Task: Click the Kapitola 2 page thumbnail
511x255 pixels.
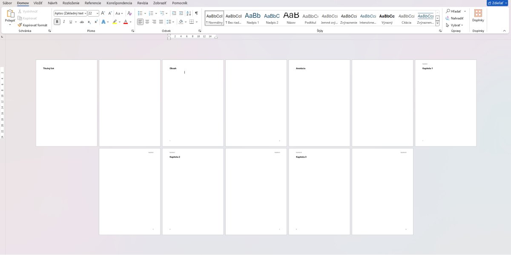Action: tap(193, 191)
